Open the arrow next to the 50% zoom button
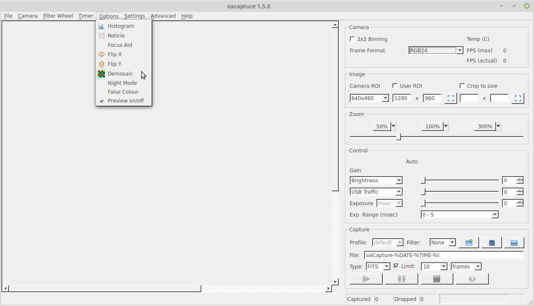 pyautogui.click(x=393, y=126)
